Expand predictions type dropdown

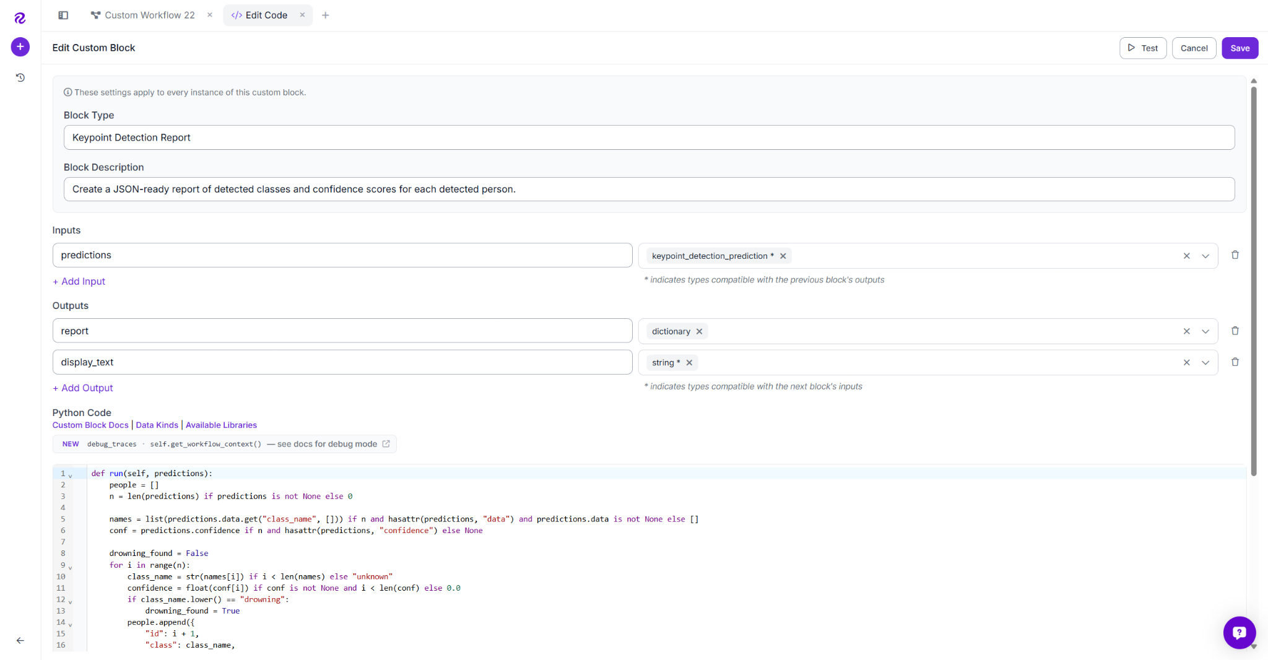point(1205,256)
